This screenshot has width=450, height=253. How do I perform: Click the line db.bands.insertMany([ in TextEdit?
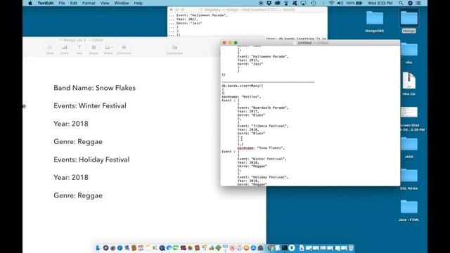[243, 86]
